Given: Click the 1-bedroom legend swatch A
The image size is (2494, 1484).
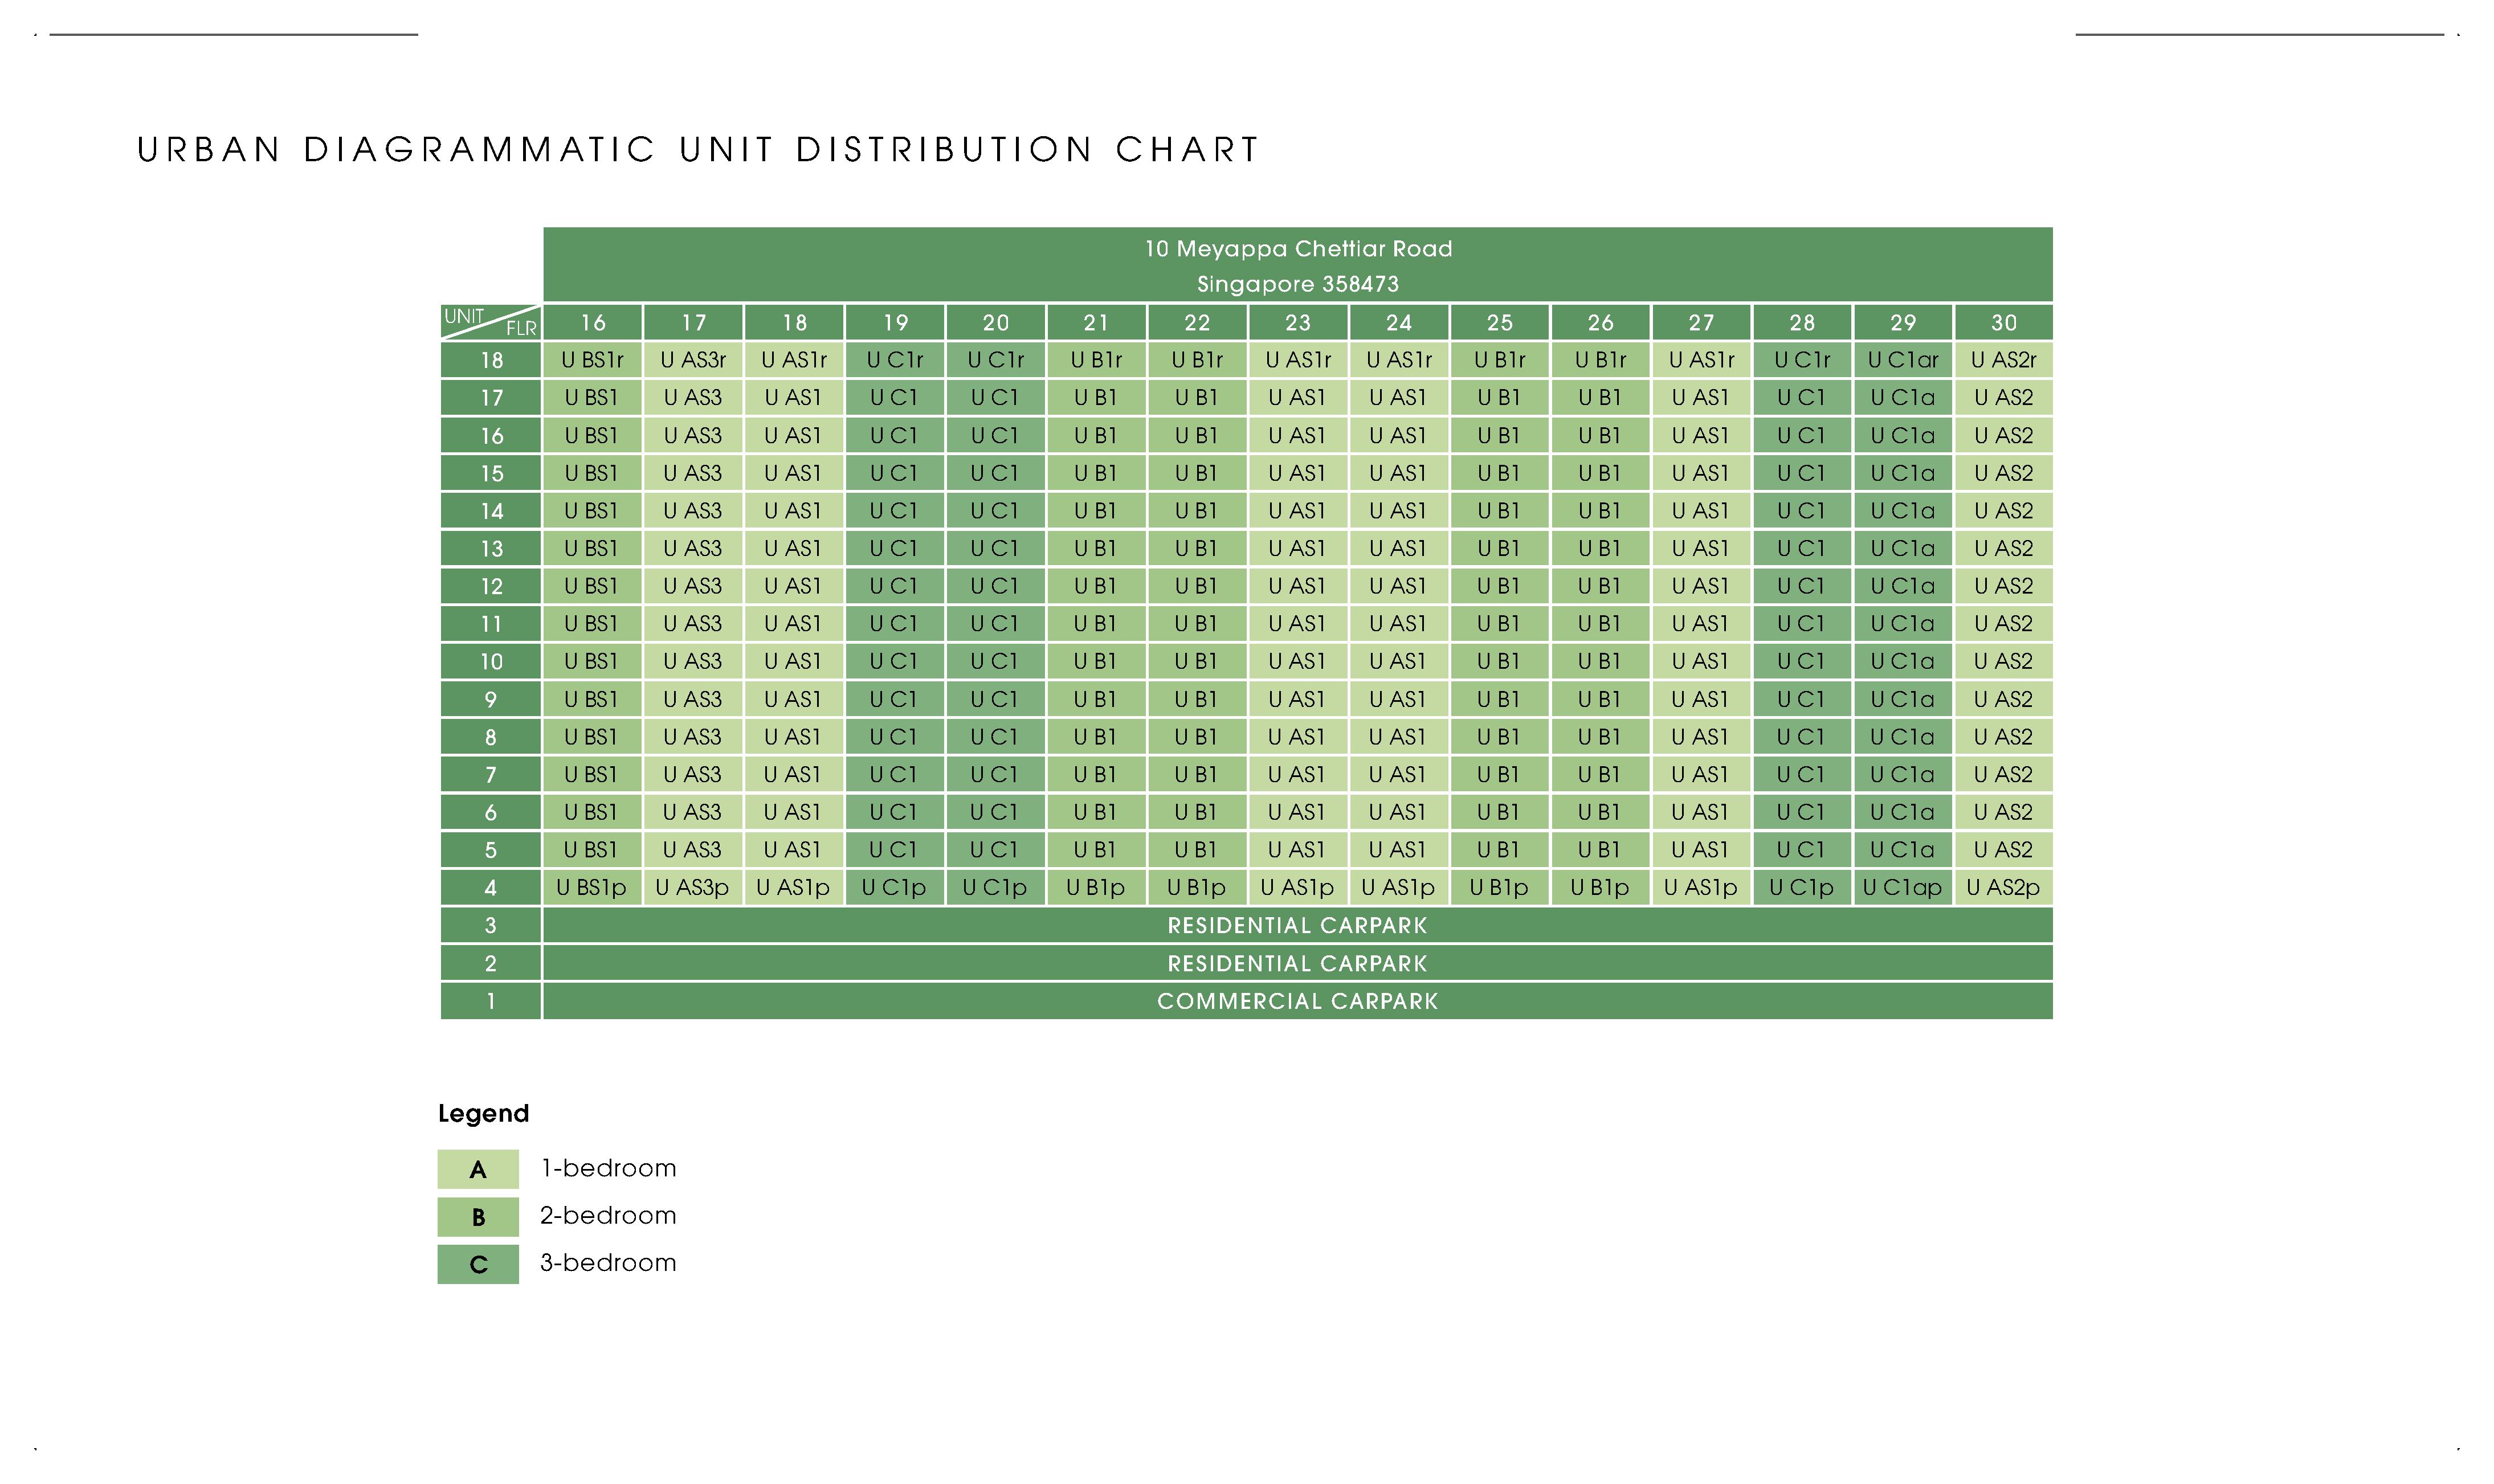Looking at the screenshot, I should pos(478,1168).
